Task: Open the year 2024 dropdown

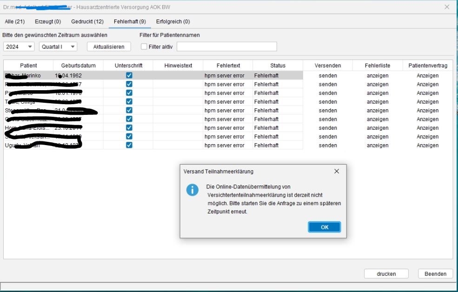Action: [19, 46]
